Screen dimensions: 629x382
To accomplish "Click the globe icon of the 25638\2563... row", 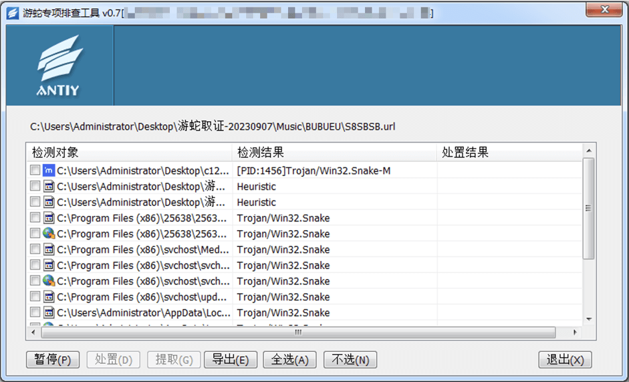I will (49, 233).
